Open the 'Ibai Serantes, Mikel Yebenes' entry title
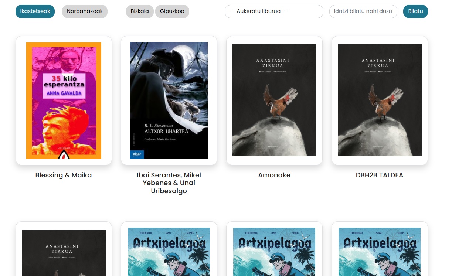Image resolution: width=452 pixels, height=276 pixels. pos(169,183)
